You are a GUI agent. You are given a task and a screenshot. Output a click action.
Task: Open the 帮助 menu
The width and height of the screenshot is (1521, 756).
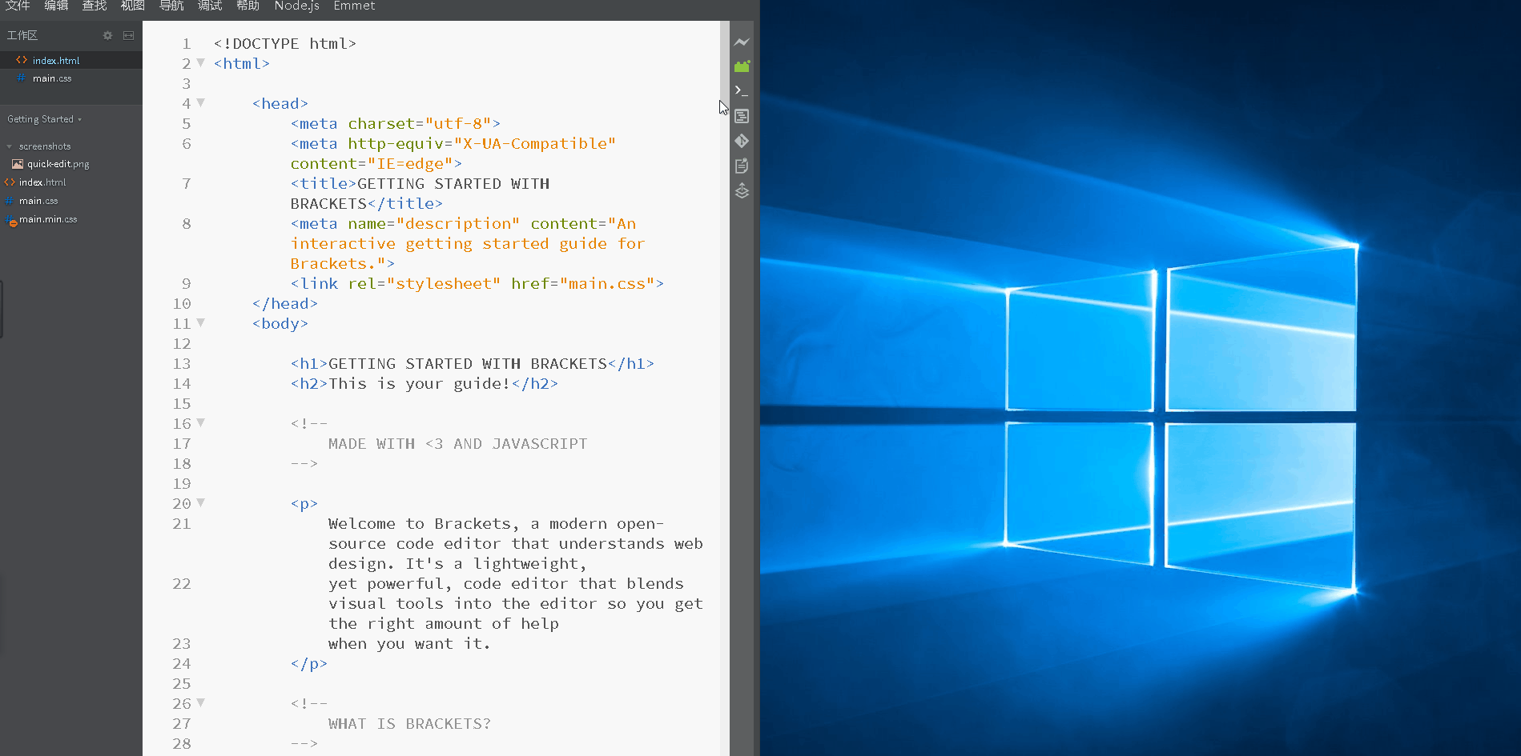pos(248,6)
